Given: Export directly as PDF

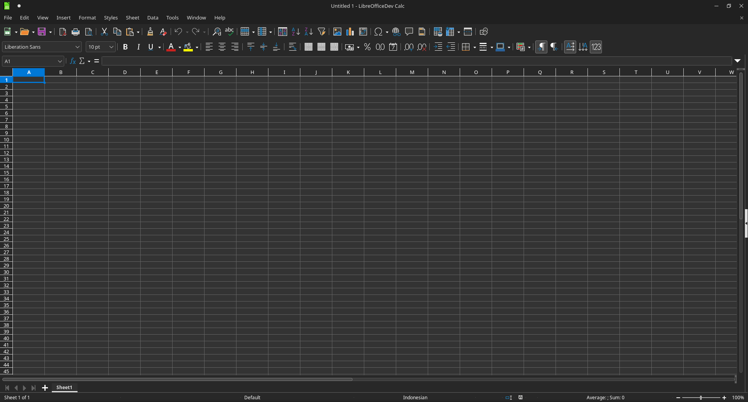Looking at the screenshot, I should coord(63,32).
